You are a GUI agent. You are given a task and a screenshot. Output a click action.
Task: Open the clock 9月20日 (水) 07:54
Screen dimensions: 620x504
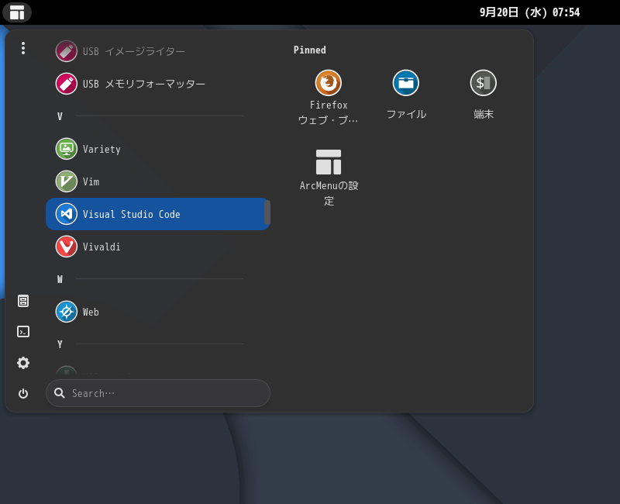coord(529,12)
